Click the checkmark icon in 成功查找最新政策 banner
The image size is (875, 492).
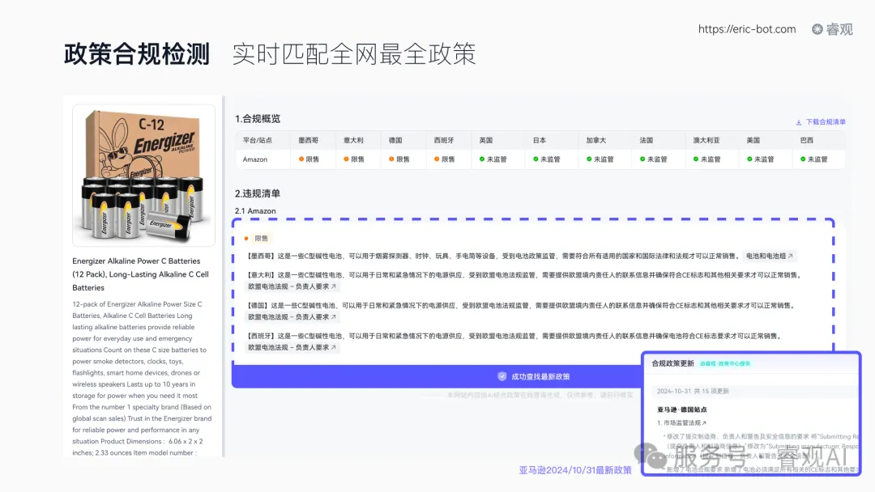pos(503,375)
